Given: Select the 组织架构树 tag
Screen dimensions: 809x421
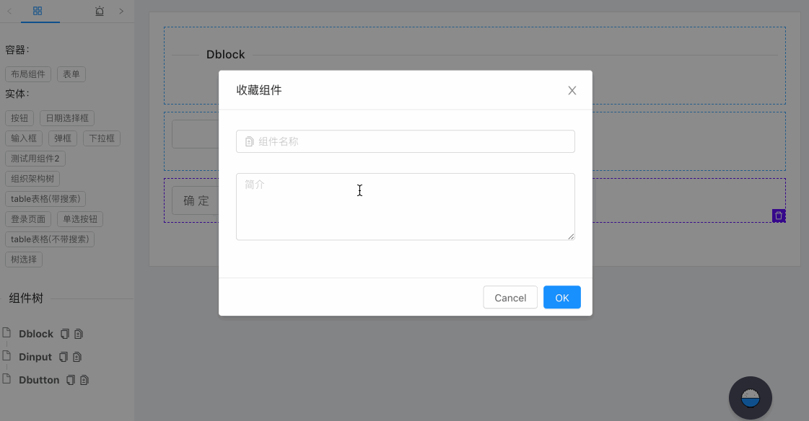Looking at the screenshot, I should (32, 178).
